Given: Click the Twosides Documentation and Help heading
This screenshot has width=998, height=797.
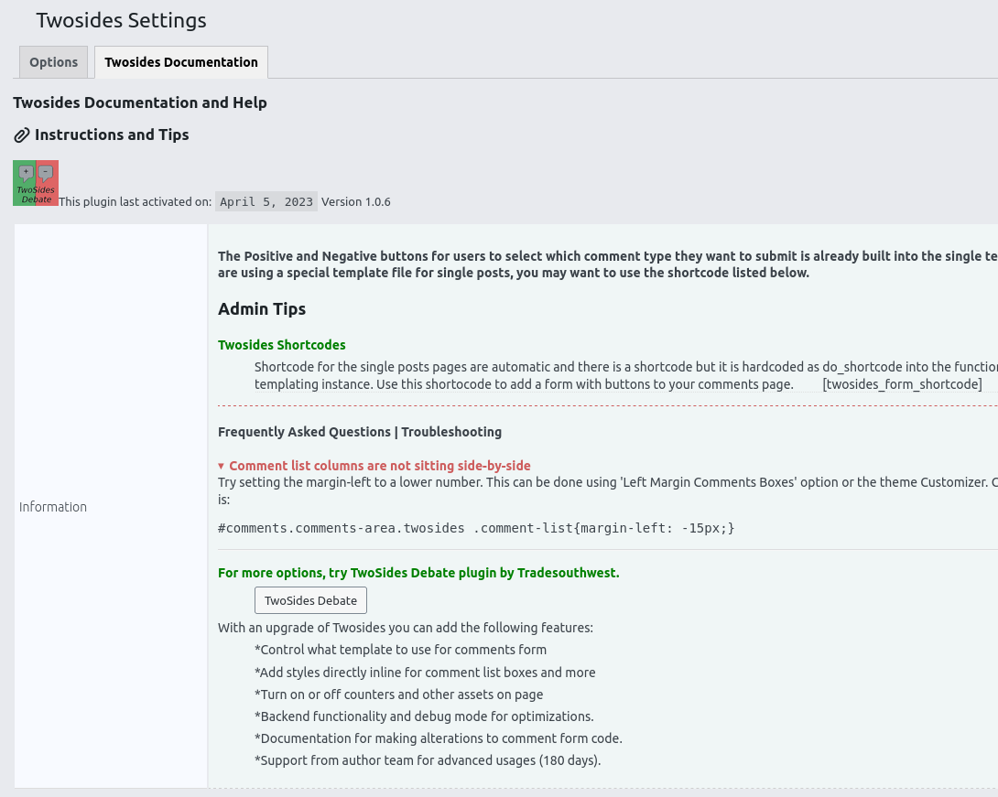Looking at the screenshot, I should 140,102.
